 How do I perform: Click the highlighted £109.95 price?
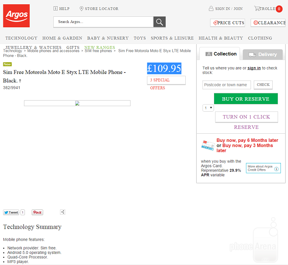click(164, 69)
